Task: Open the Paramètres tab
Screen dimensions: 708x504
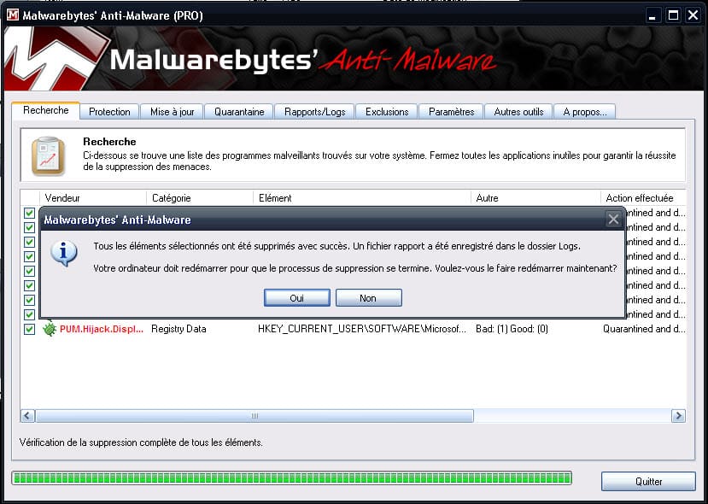Action: [452, 112]
